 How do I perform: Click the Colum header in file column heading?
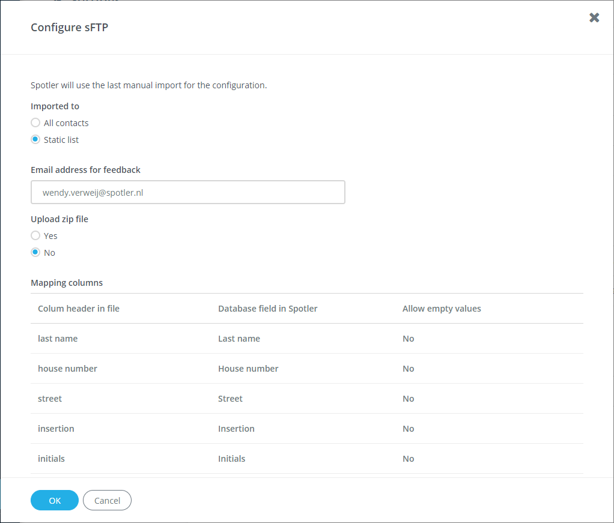[78, 308]
